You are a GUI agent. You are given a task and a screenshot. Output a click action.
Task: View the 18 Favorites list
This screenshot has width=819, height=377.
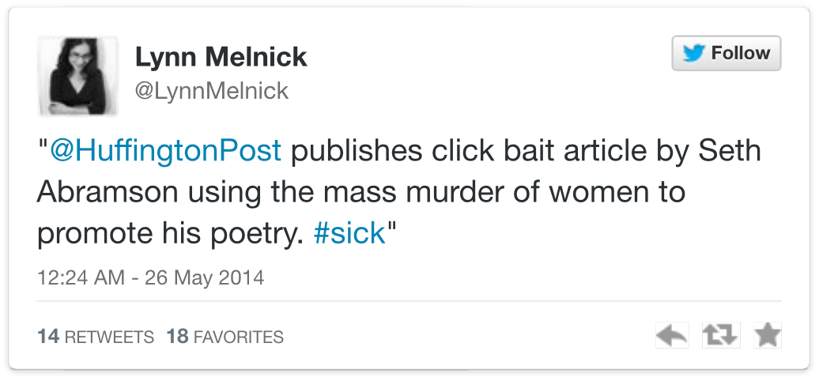coord(225,337)
